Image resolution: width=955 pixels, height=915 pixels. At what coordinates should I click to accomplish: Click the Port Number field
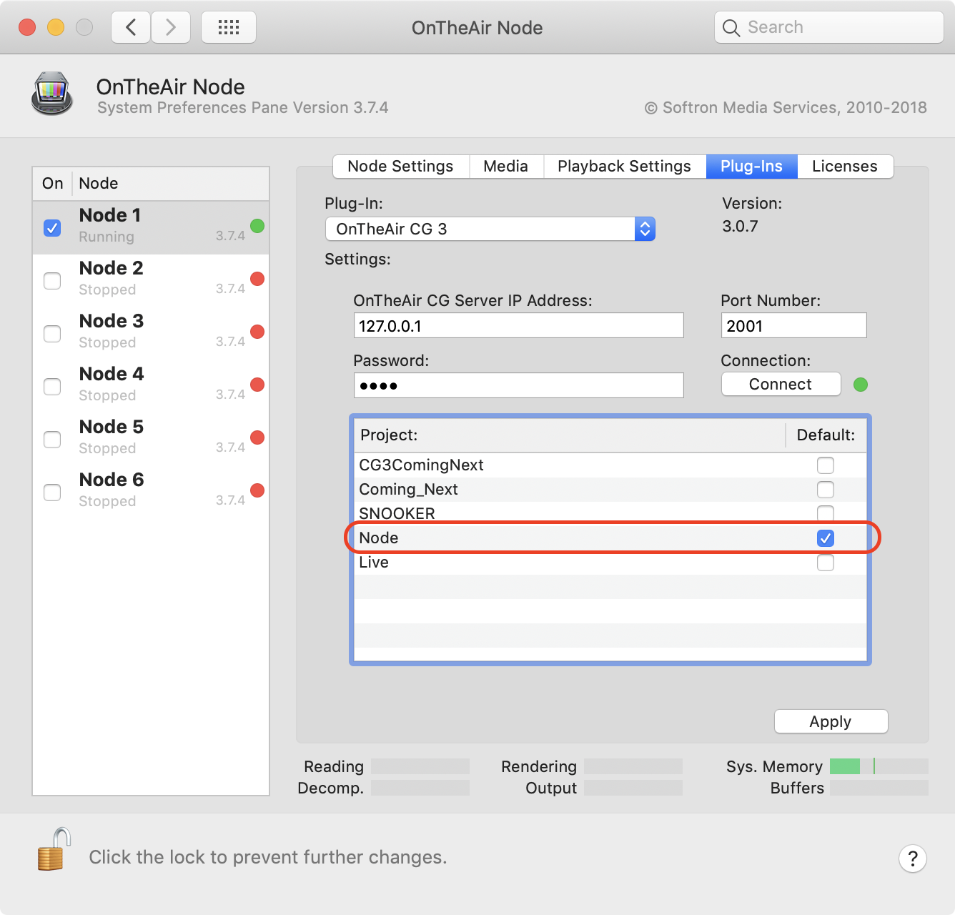click(x=793, y=325)
